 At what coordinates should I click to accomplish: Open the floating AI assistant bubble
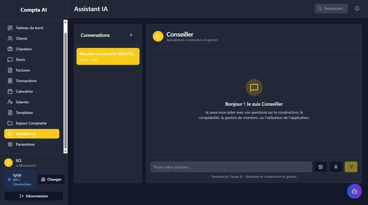pyautogui.click(x=354, y=191)
